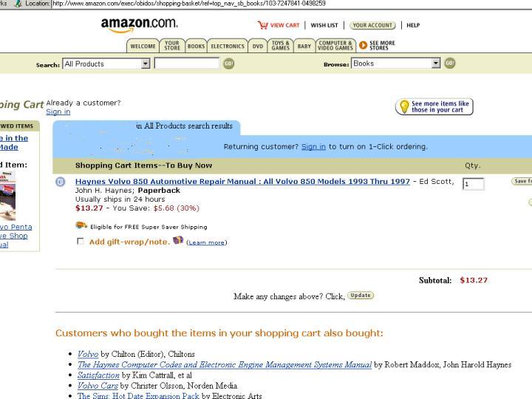Click the gift box icon
This screenshot has height=399, width=532.
pyautogui.click(x=178, y=241)
